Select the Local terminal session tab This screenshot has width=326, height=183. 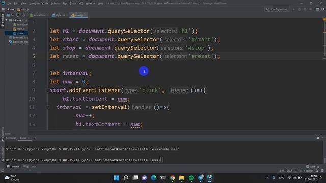tap(24, 138)
